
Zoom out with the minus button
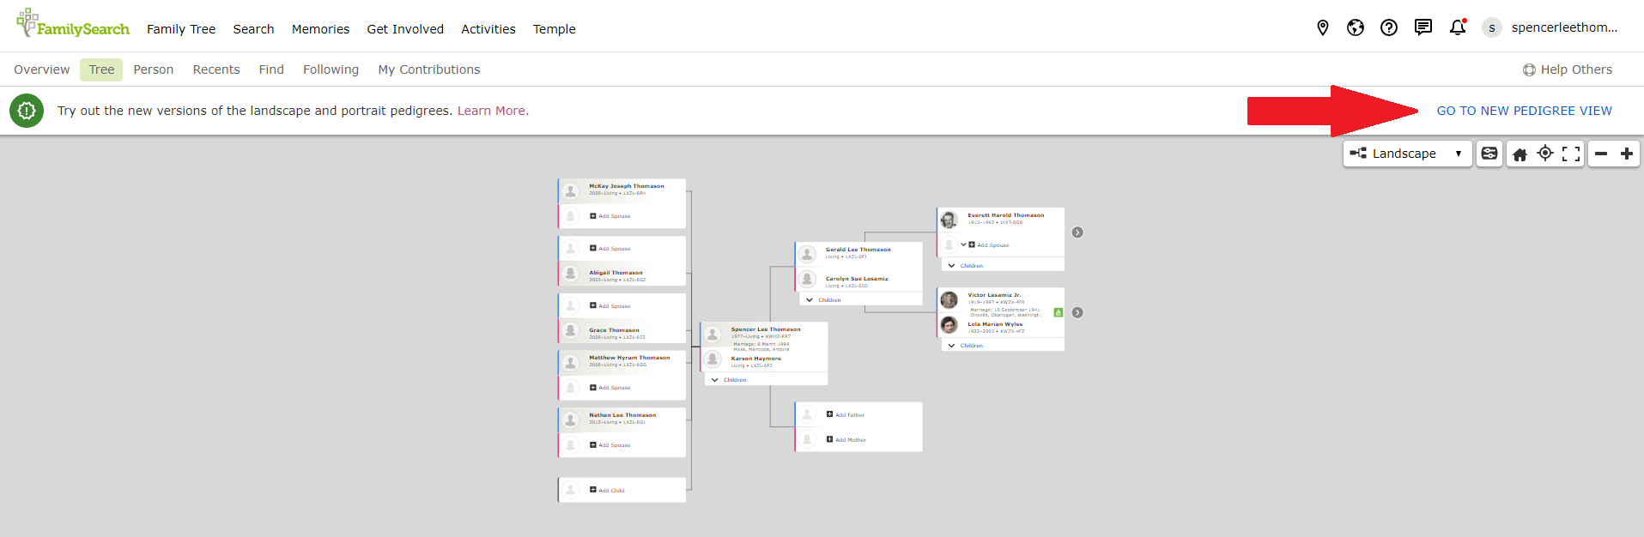pyautogui.click(x=1601, y=154)
